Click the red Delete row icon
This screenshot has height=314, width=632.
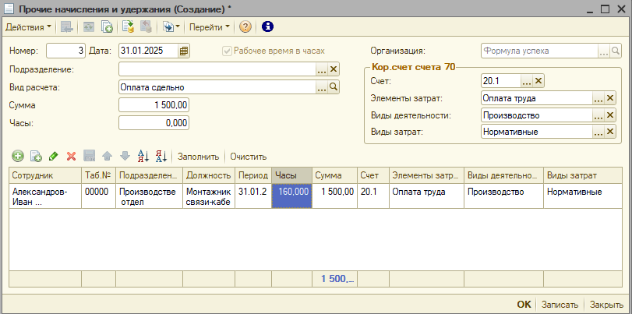71,156
